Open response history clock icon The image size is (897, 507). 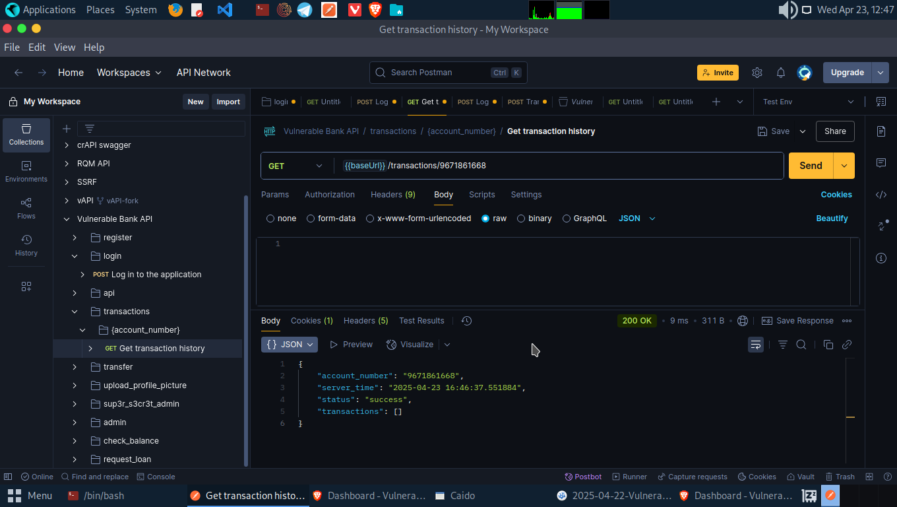pos(467,321)
